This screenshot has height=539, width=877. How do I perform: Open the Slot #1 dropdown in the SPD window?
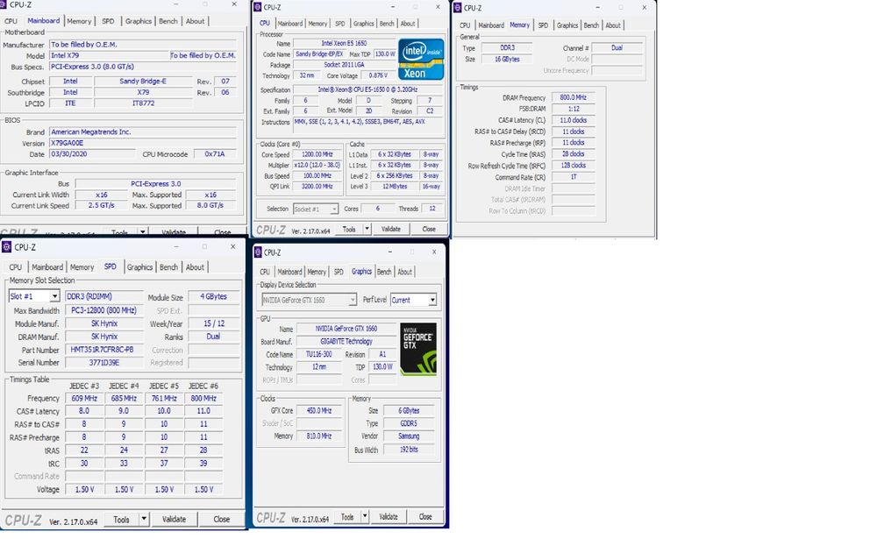click(x=54, y=296)
